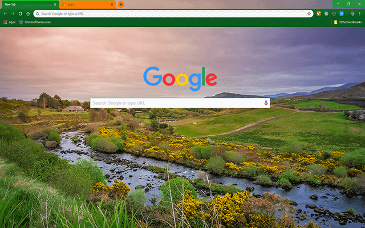
Task: Close the New Tab tab
Action: [x=55, y=5]
